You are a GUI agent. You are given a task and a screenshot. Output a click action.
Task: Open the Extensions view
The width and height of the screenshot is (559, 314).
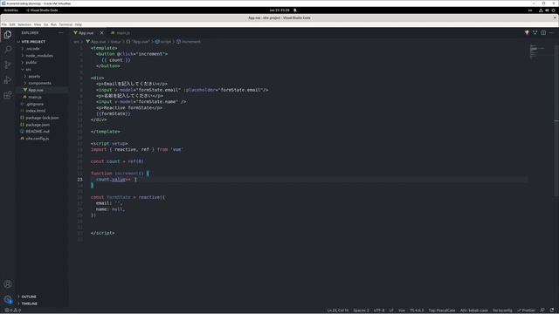tap(8, 95)
